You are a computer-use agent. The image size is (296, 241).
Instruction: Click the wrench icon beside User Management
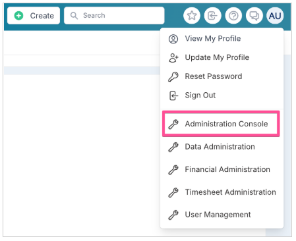point(173,215)
